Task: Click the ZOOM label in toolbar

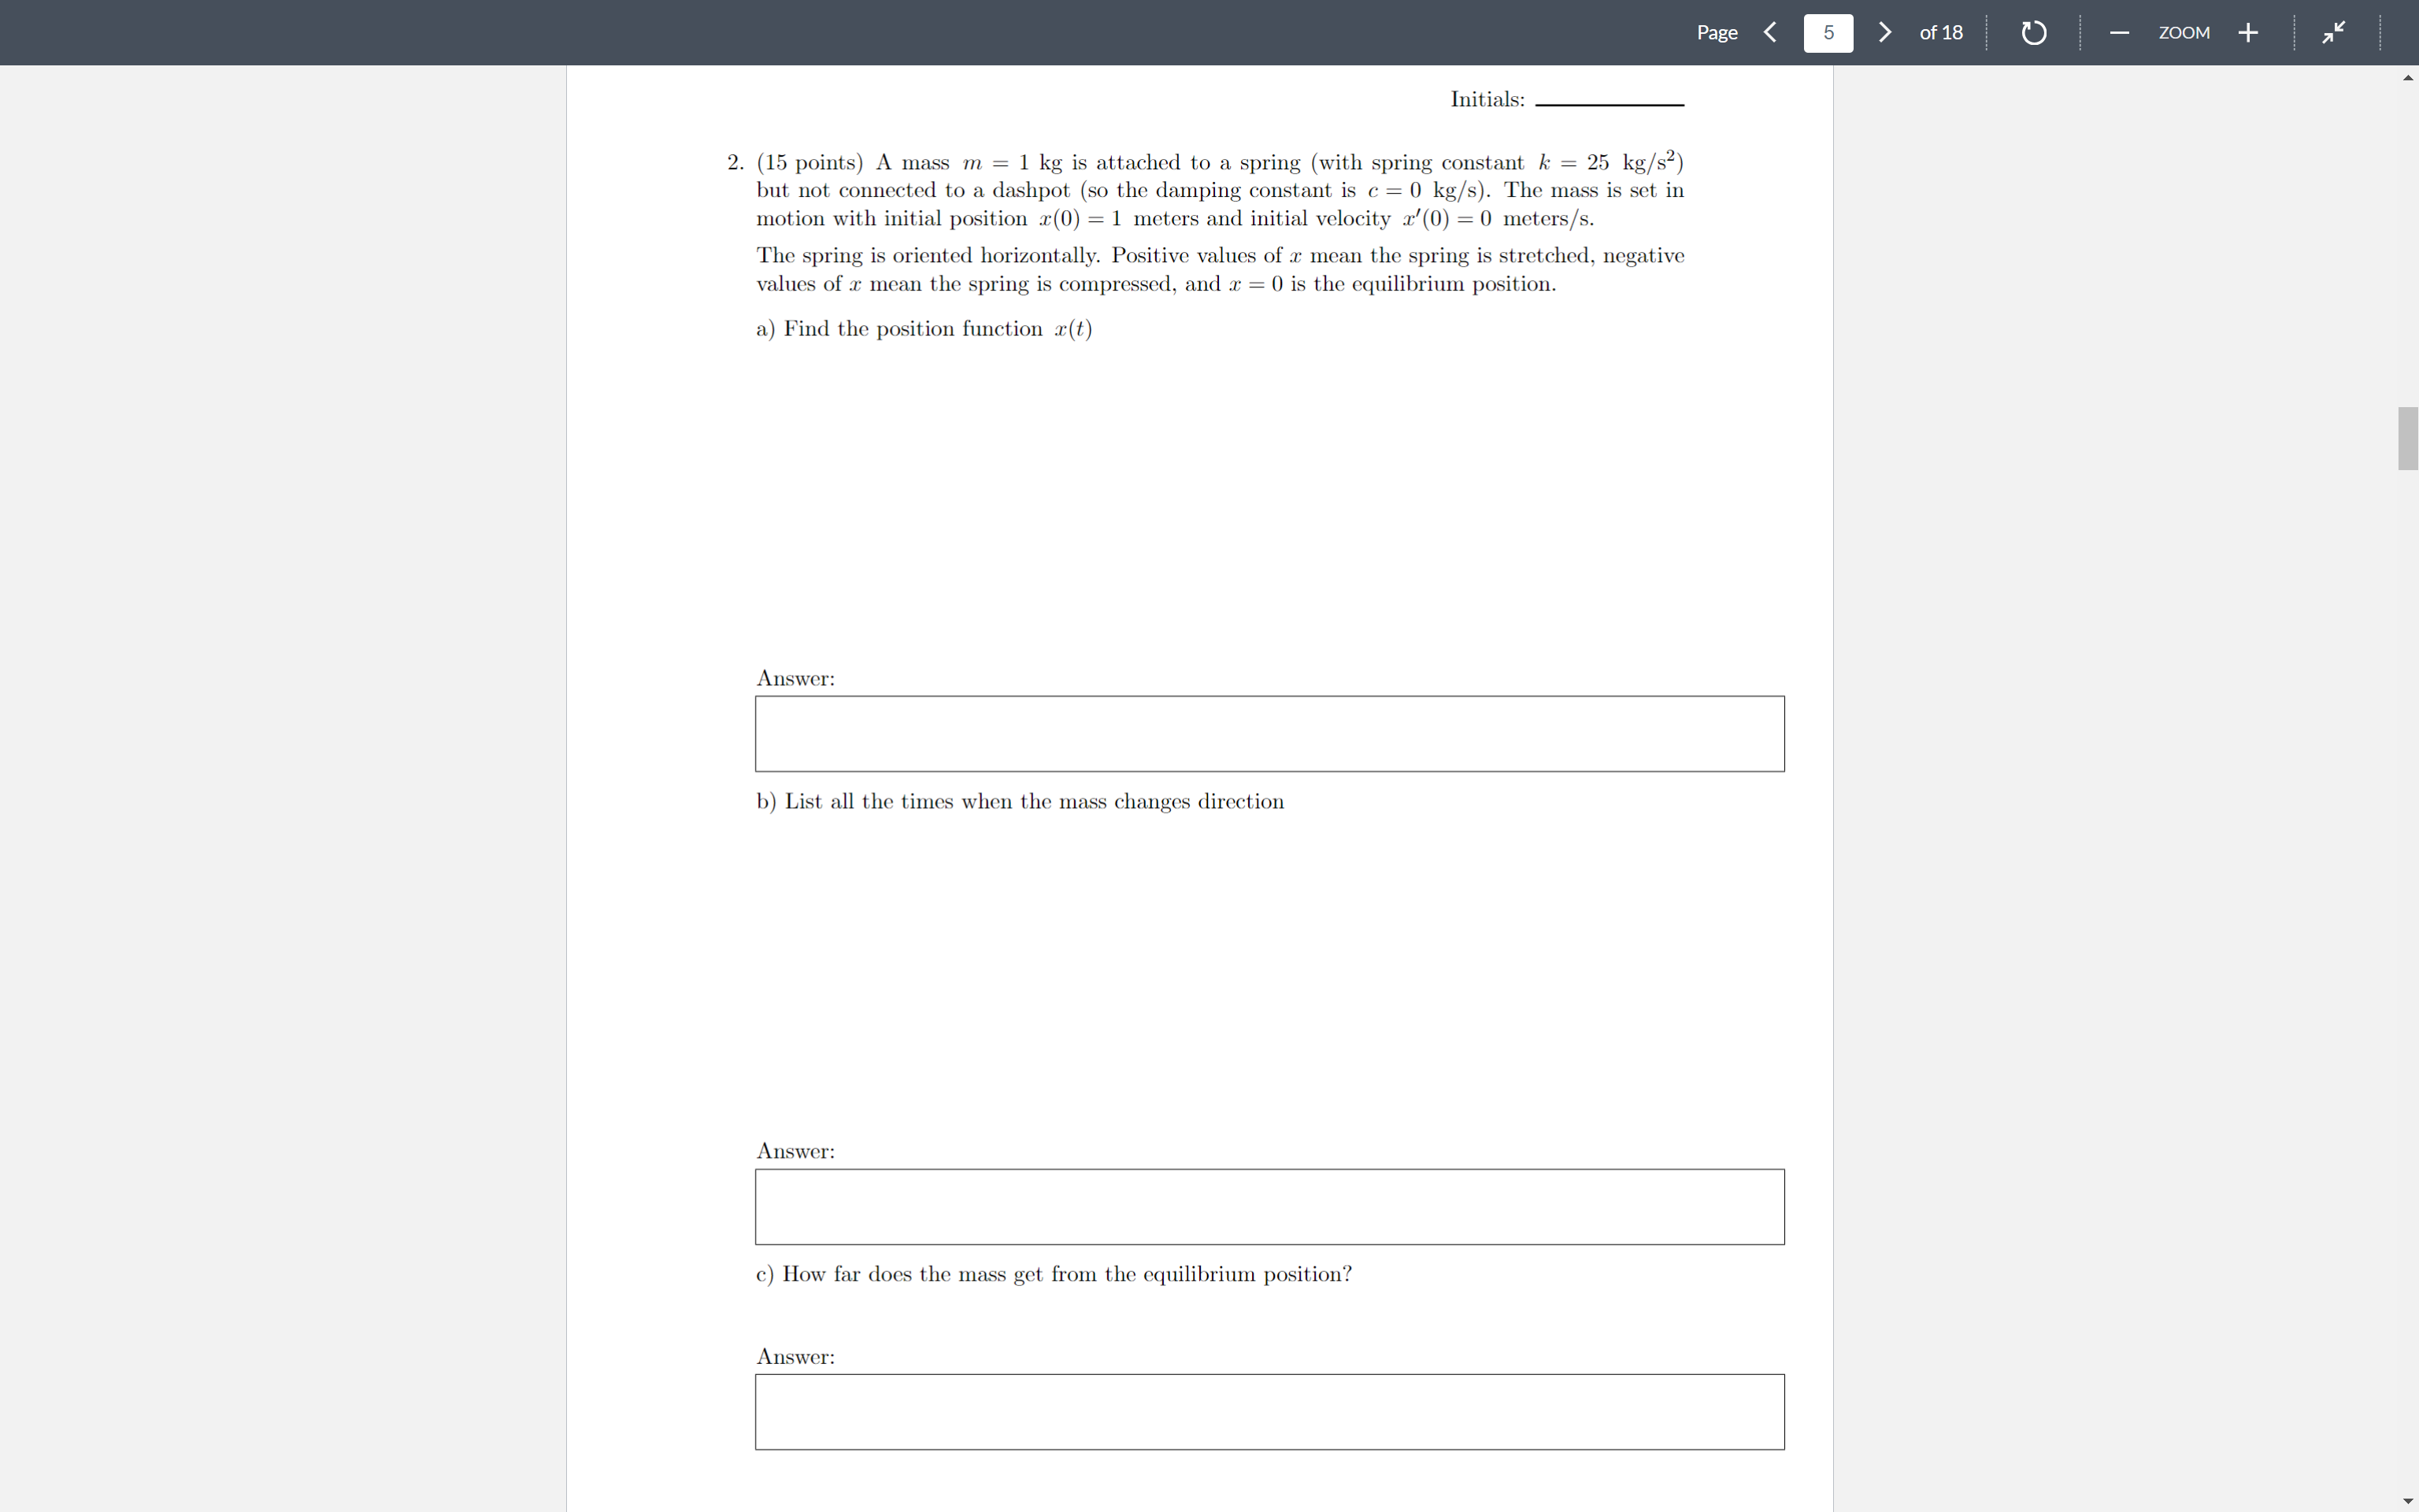Action: [x=2184, y=33]
